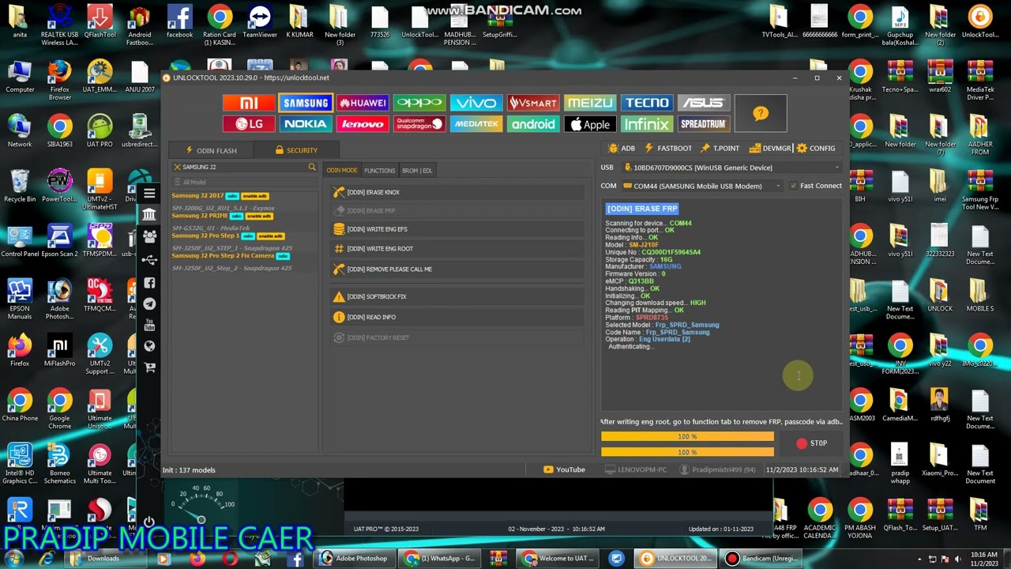Expand the USB device dropdown
The height and width of the screenshot is (569, 1011).
(x=837, y=168)
